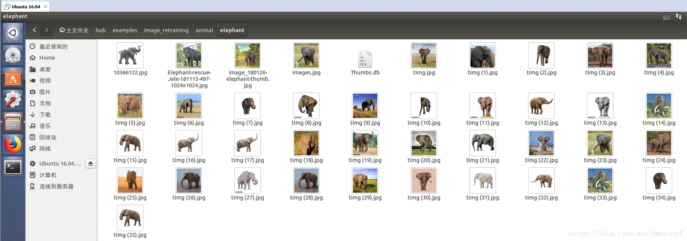This screenshot has width=687, height=241.
Task: Select timg (34).jpg thumbnail
Action: [x=659, y=181]
